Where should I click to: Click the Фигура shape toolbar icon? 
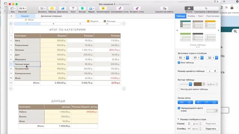tap(82, 8)
